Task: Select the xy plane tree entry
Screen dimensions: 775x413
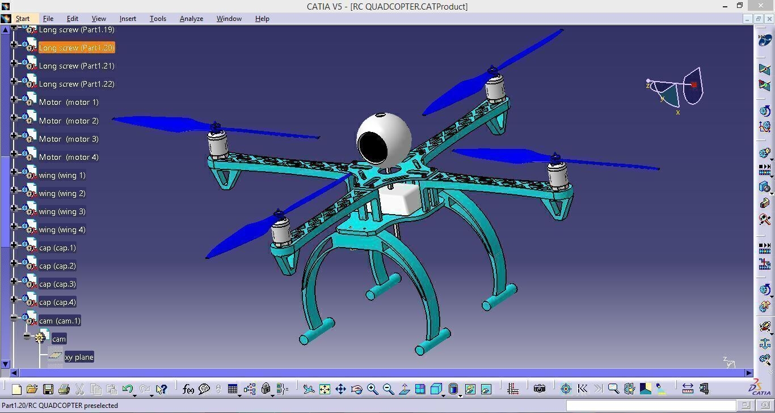Action: (79, 357)
